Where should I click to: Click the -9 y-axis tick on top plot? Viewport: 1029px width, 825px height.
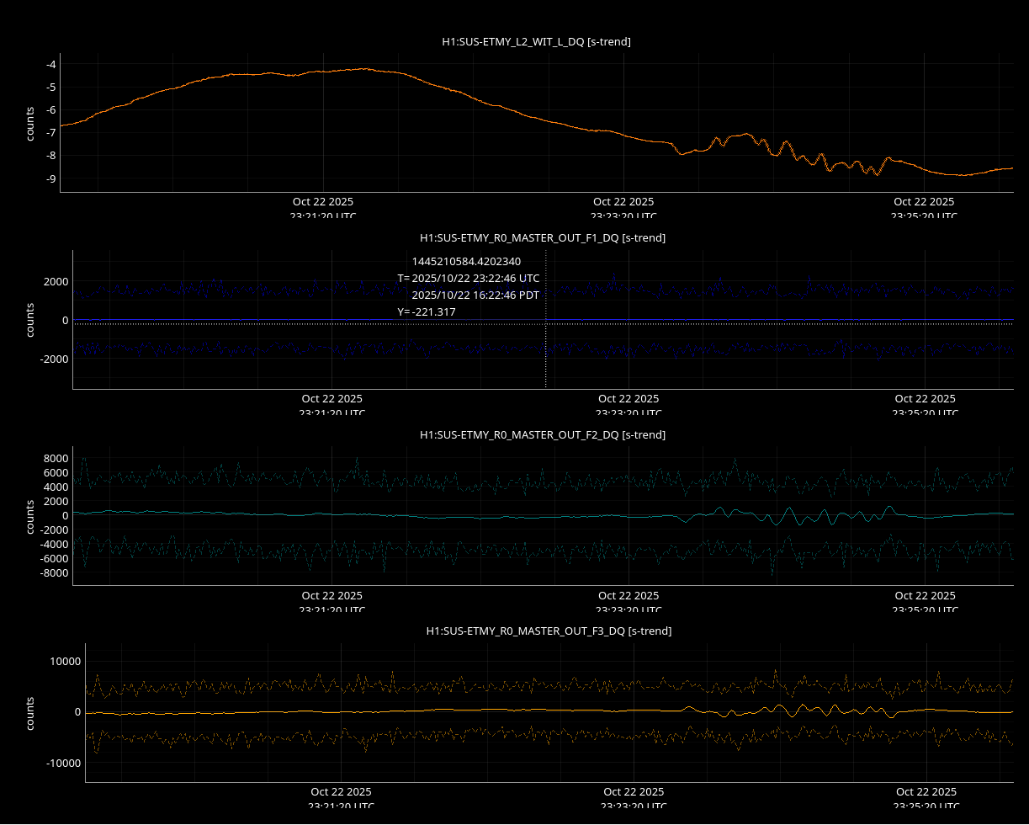(x=50, y=178)
